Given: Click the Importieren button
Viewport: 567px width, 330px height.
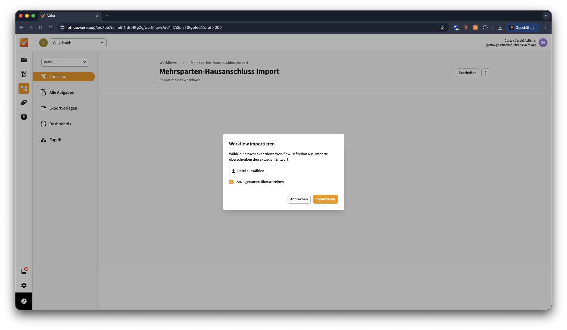Looking at the screenshot, I should coord(325,199).
